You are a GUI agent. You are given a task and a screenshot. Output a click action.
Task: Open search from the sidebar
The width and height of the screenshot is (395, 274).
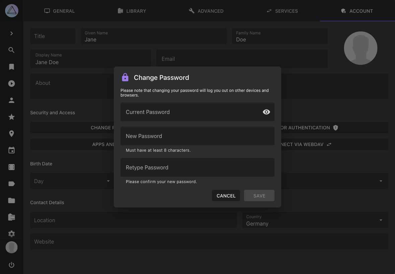[11, 50]
